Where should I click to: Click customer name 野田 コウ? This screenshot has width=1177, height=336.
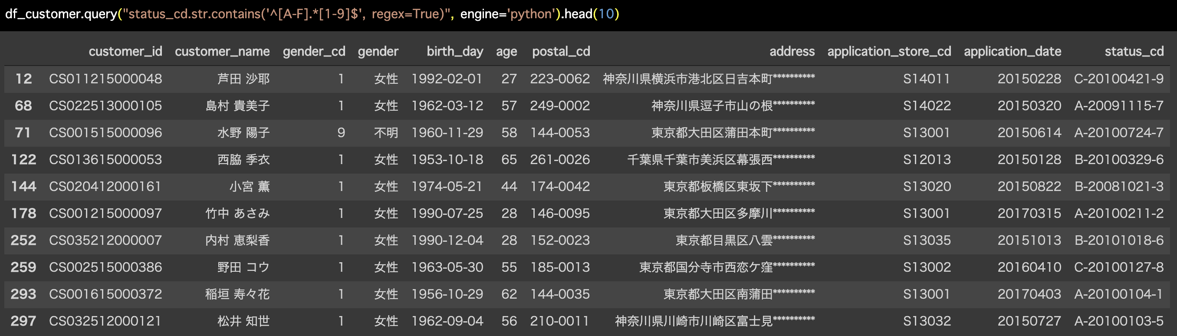(x=243, y=267)
